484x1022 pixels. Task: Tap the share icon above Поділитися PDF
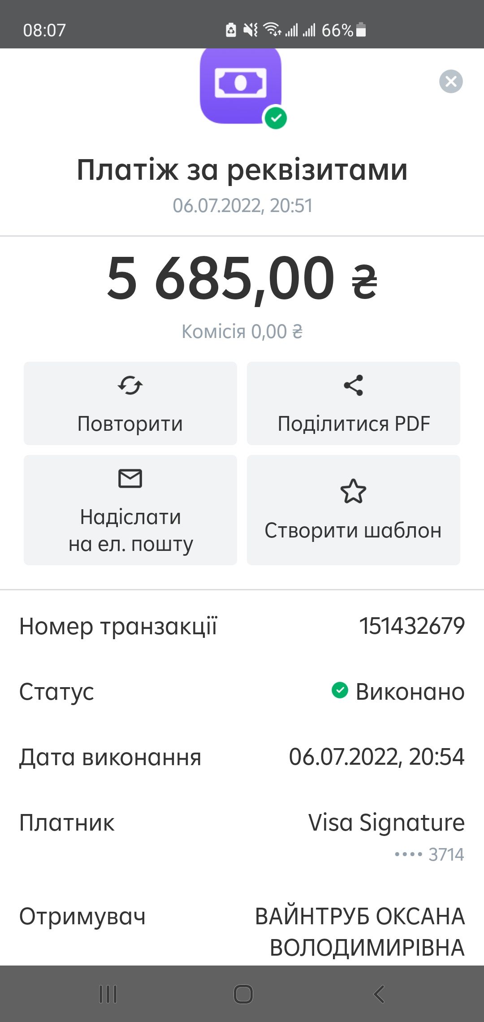(353, 385)
